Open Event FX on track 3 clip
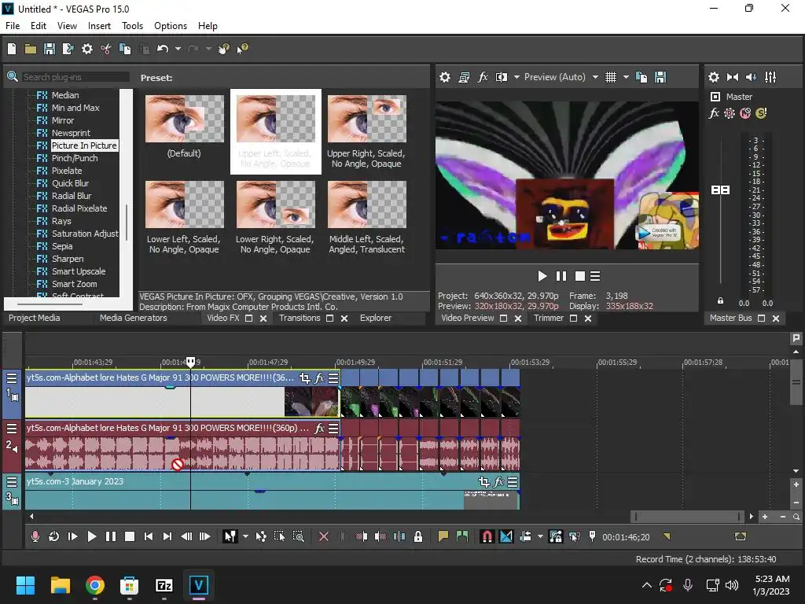The image size is (805, 604). (x=498, y=482)
